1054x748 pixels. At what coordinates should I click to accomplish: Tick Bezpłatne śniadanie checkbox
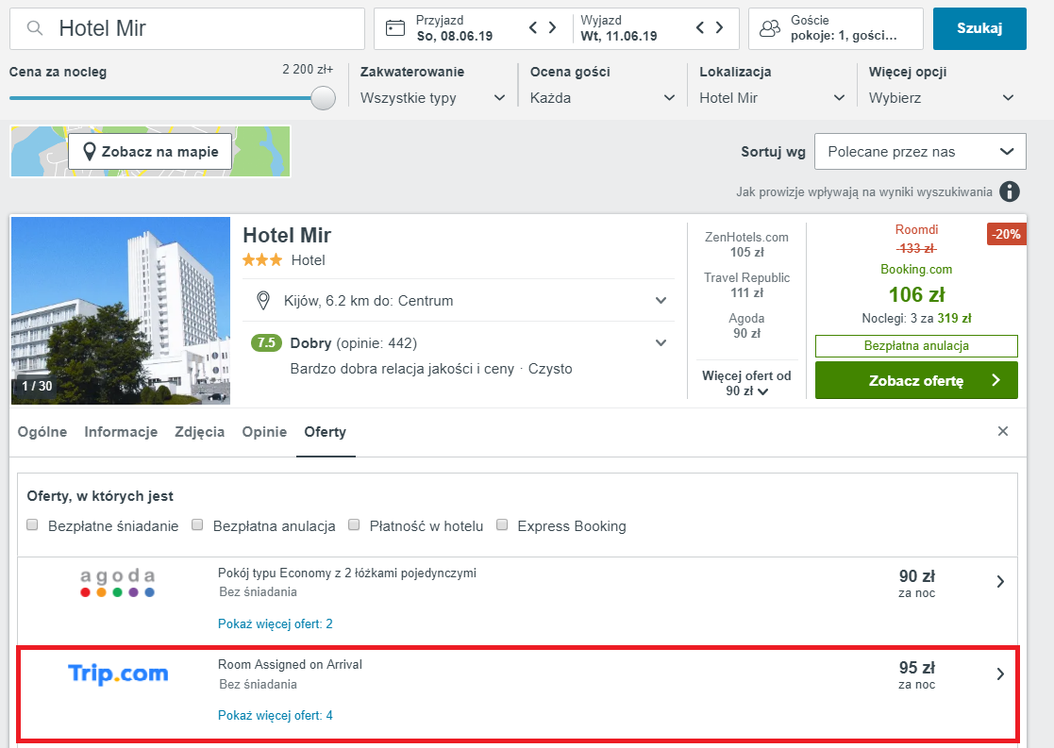click(32, 524)
